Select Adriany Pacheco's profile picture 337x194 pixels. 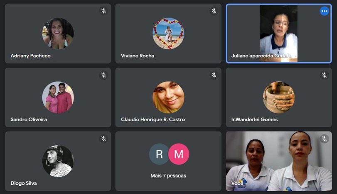(58, 34)
